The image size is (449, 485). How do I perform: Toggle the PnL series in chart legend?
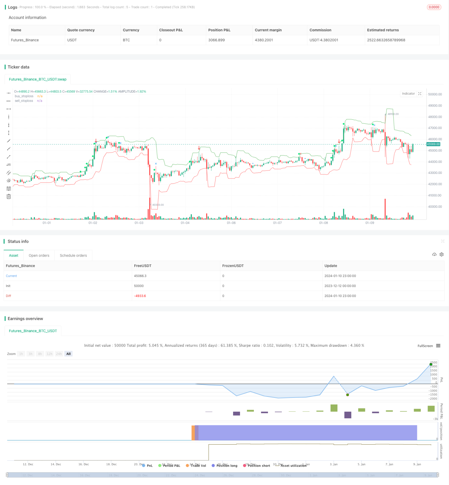(x=147, y=466)
